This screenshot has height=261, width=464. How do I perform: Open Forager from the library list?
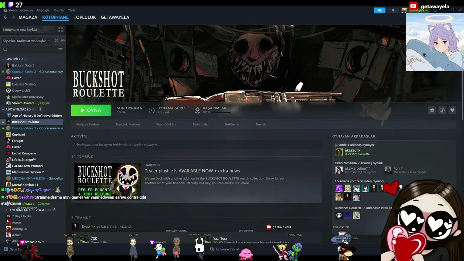click(17, 141)
